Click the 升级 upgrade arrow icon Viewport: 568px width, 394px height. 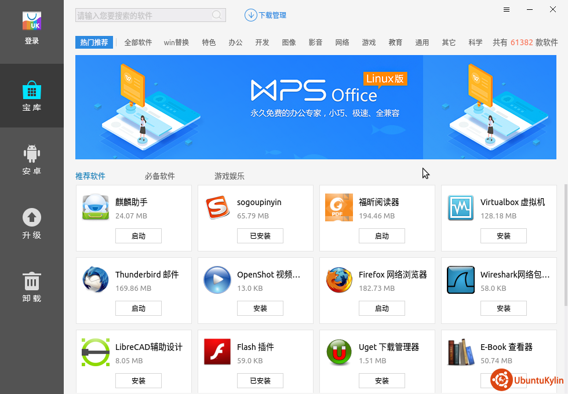coord(32,218)
